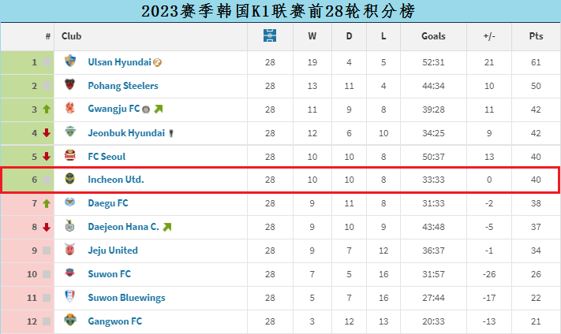This screenshot has height=334, width=561.
Task: Sort table by Pts column header
Action: 536,36
